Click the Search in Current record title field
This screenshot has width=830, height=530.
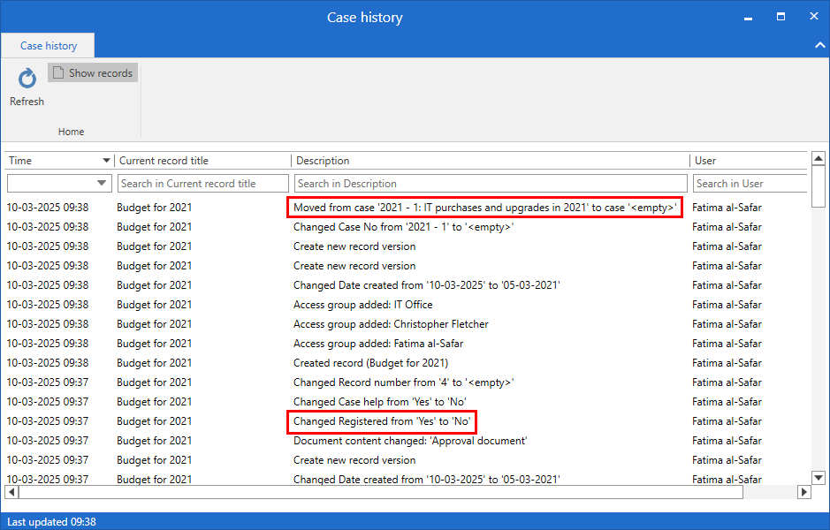tap(202, 184)
